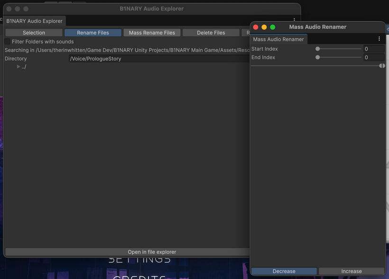Image resolution: width=389 pixels, height=279 pixels.
Task: Minimize the Mass Audio Renamer window
Action: coord(264,27)
